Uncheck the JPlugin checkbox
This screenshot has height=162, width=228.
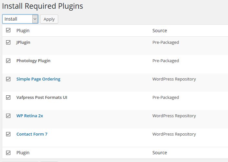pyautogui.click(x=8, y=42)
